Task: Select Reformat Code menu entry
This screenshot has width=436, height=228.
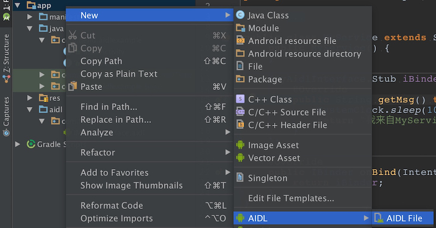Action: (149, 206)
